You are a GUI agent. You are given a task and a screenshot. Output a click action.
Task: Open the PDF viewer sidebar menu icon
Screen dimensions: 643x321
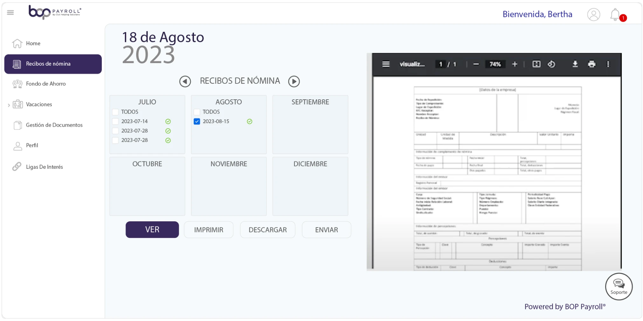(x=386, y=64)
